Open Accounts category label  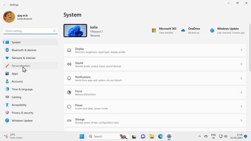[x=17, y=81]
